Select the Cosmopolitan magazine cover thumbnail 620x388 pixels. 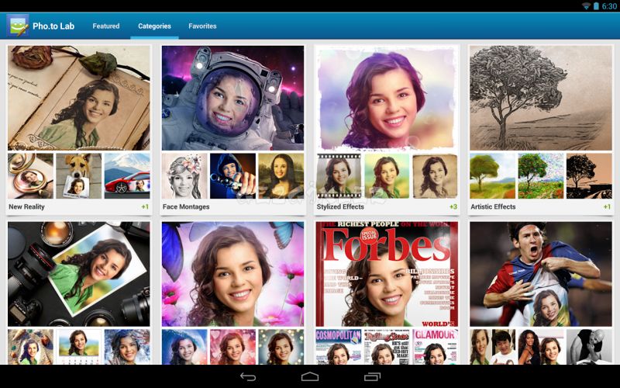click(339, 347)
